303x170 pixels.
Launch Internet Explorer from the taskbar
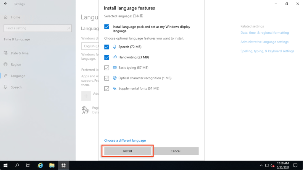[x=40, y=165]
